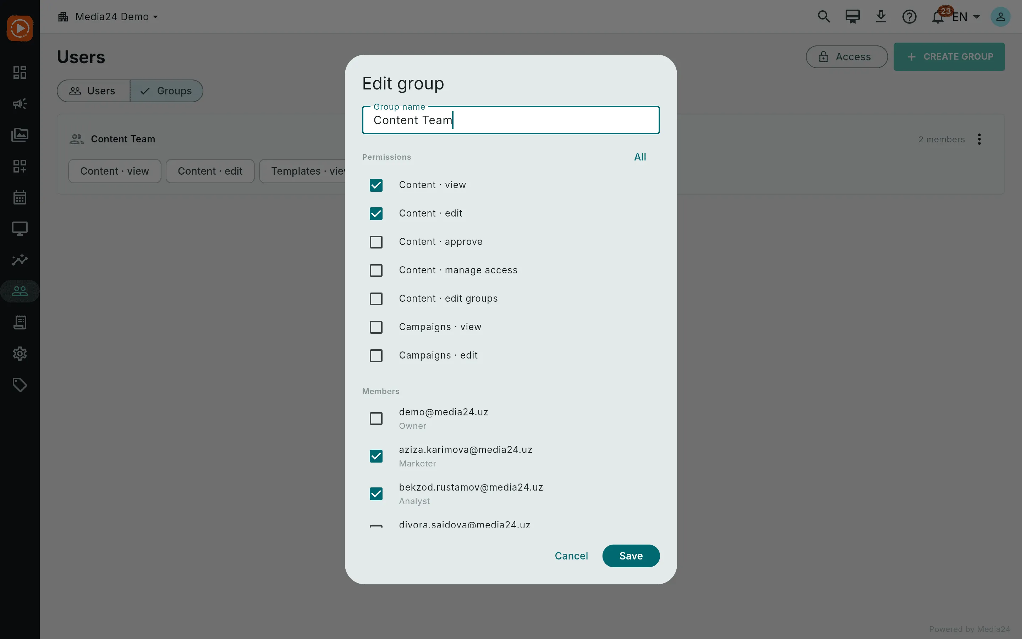Open the Content Team three-dot menu
The image size is (1022, 639).
coord(979,139)
